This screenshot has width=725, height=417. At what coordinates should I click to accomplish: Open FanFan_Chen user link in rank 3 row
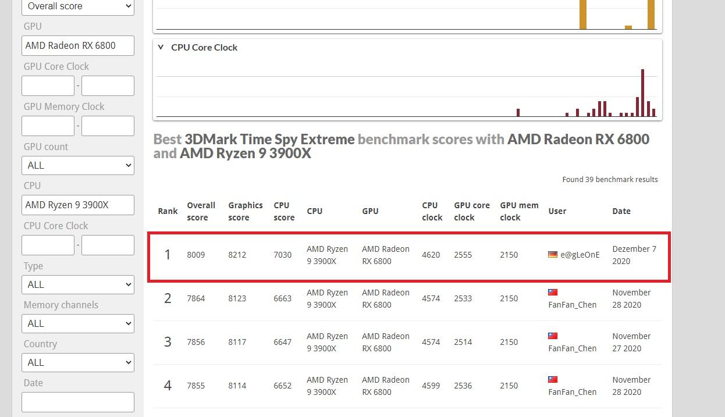pos(572,348)
